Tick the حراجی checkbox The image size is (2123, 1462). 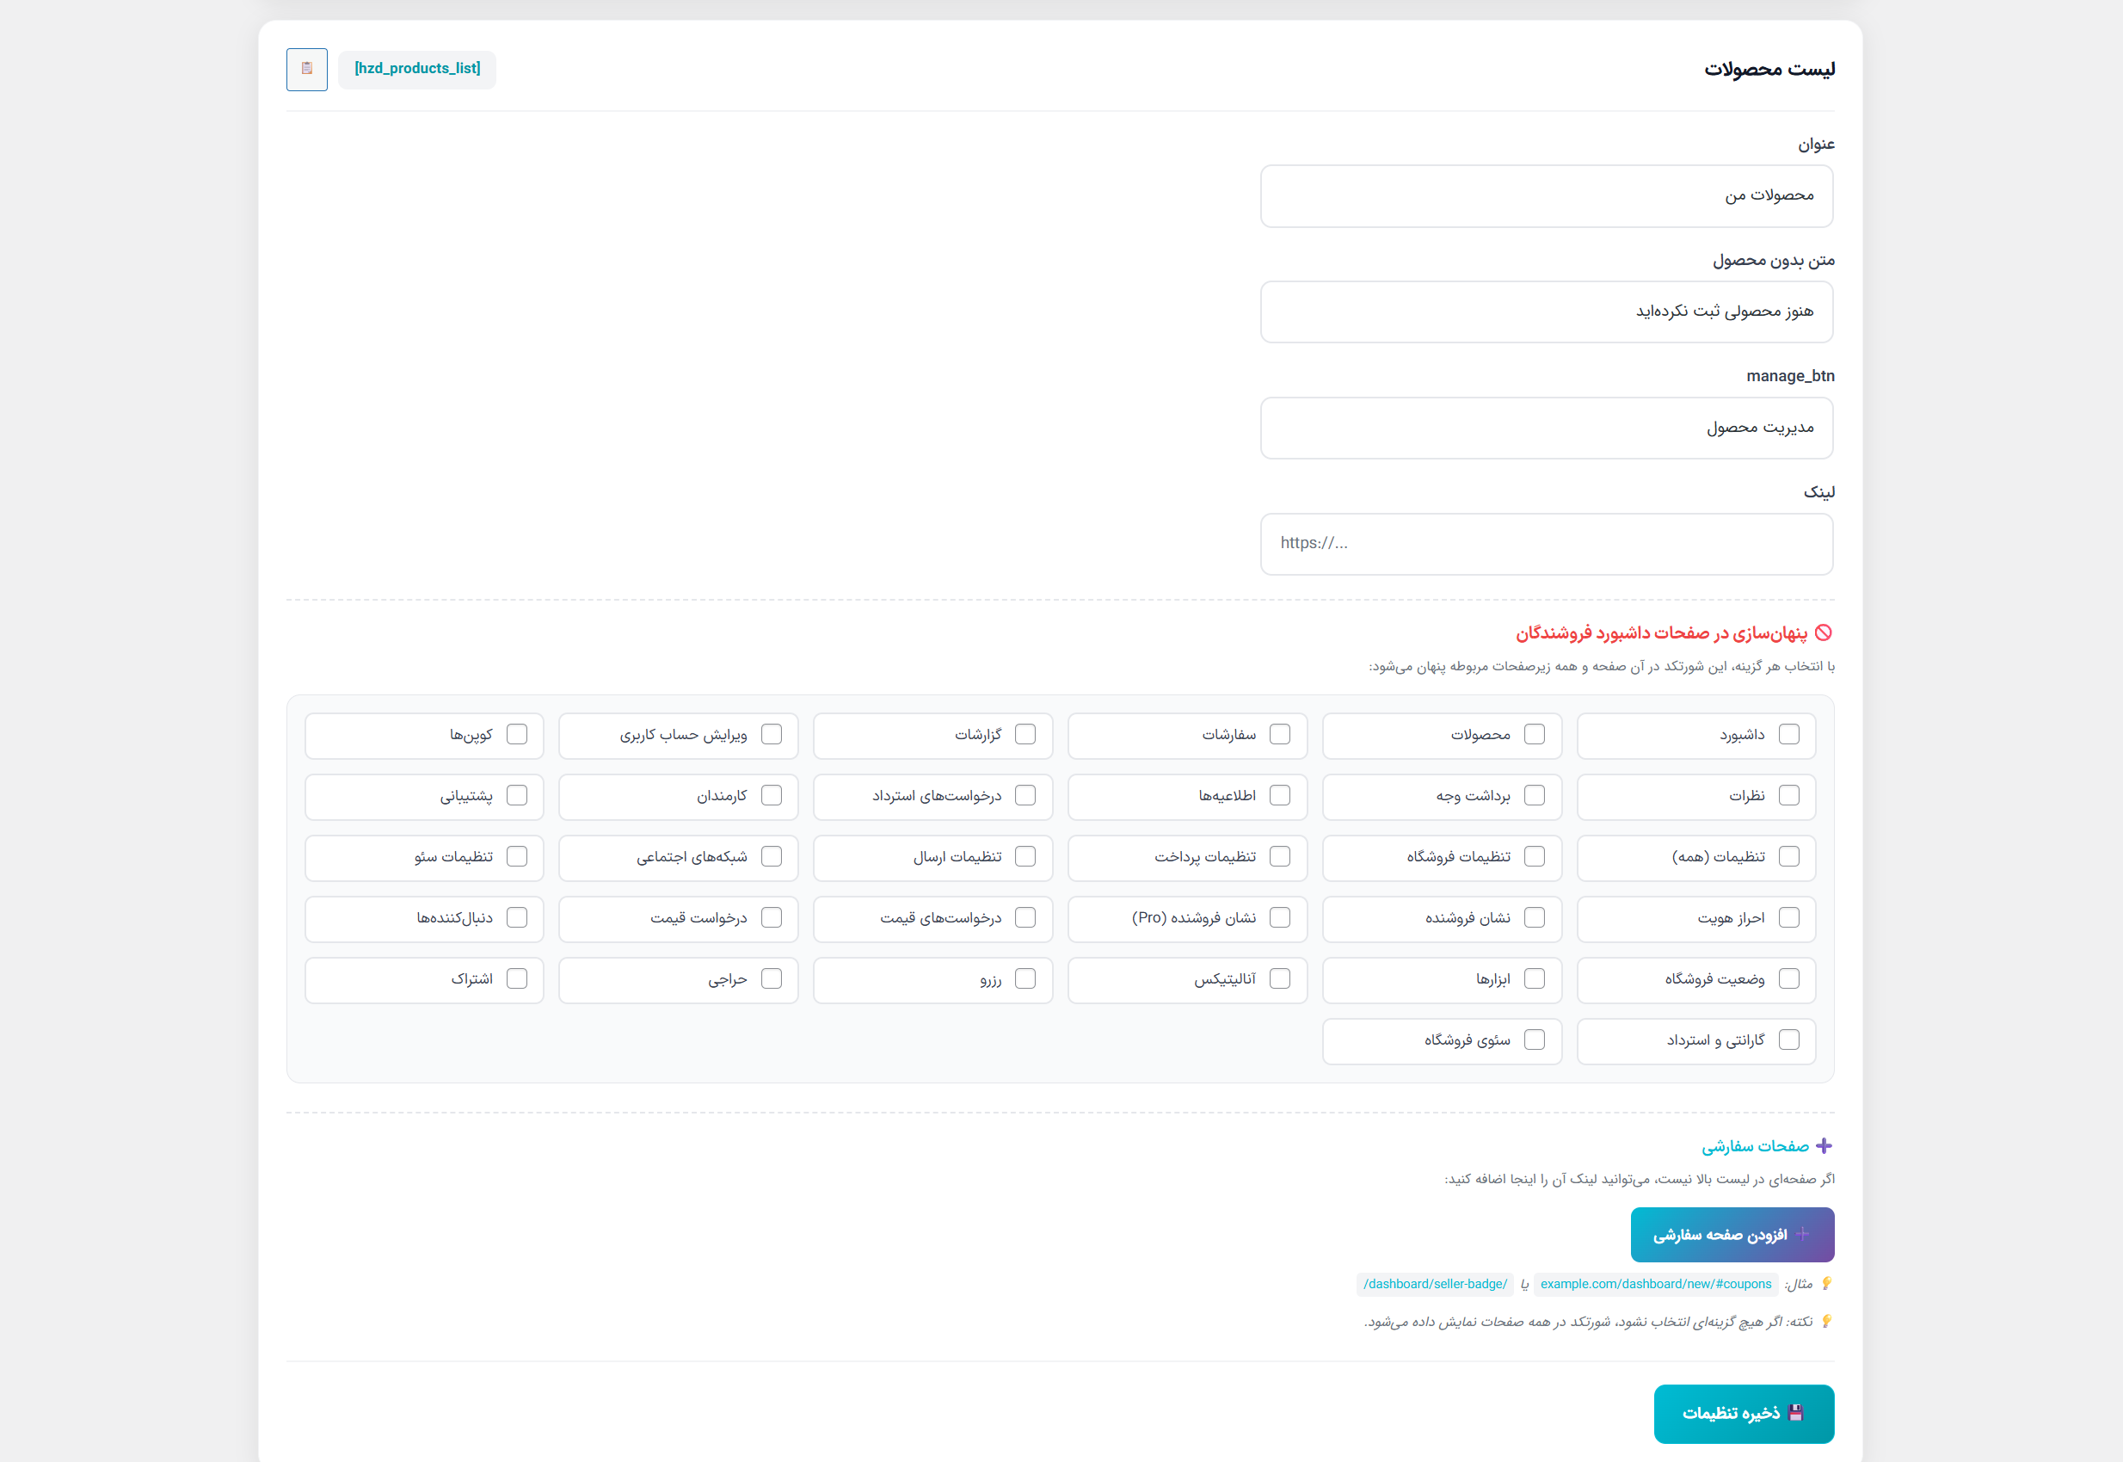[772, 979]
